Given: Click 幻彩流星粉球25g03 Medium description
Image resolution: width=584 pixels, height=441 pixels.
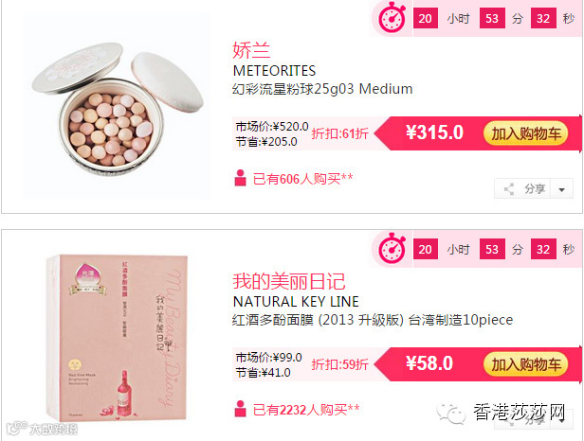Looking at the screenshot, I should click(x=322, y=89).
